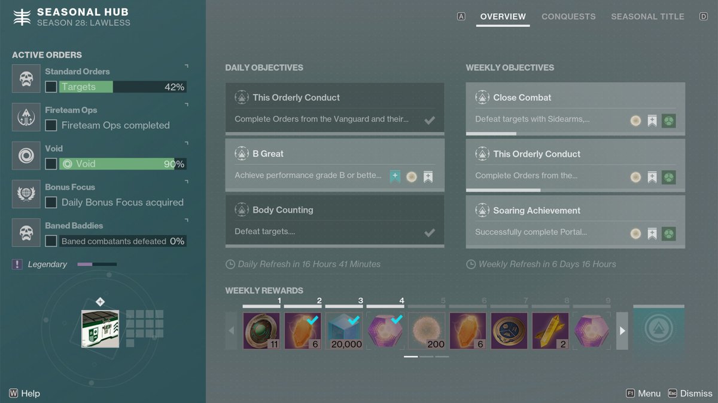Open the Seasonal Title tab
718x403 pixels.
(647, 17)
